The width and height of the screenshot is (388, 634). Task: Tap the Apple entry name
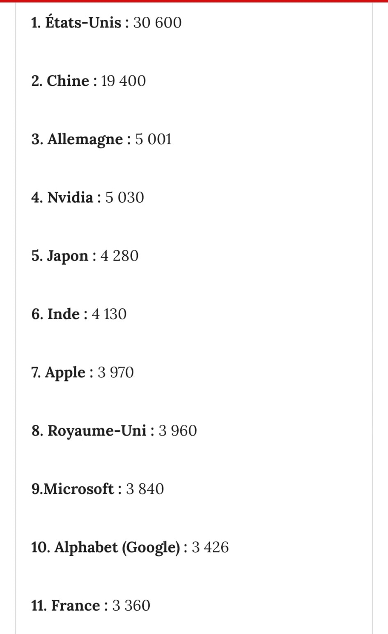(65, 373)
